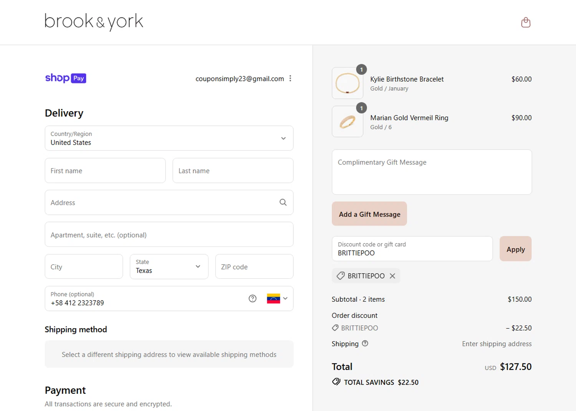Click the Marian Gold Vermeil Ring product name
Viewport: 576px width, 411px height.
409,118
